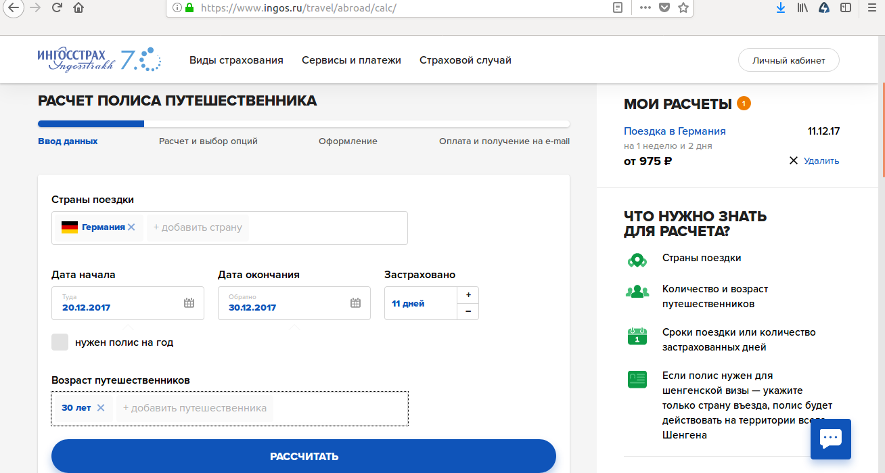Open Страховой случай menu

[466, 60]
